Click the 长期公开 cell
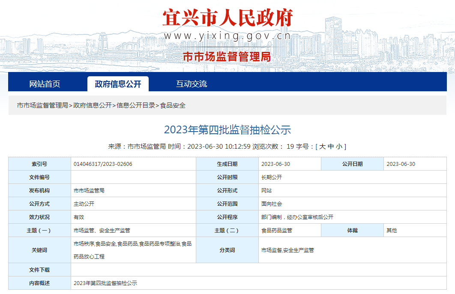The height and width of the screenshot is (294, 455). point(352,177)
